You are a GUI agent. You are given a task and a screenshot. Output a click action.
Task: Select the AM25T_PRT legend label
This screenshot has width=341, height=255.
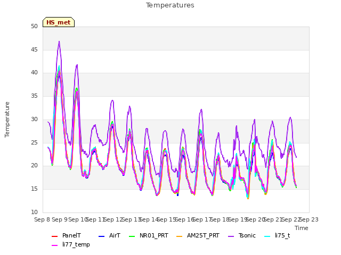click(203, 236)
